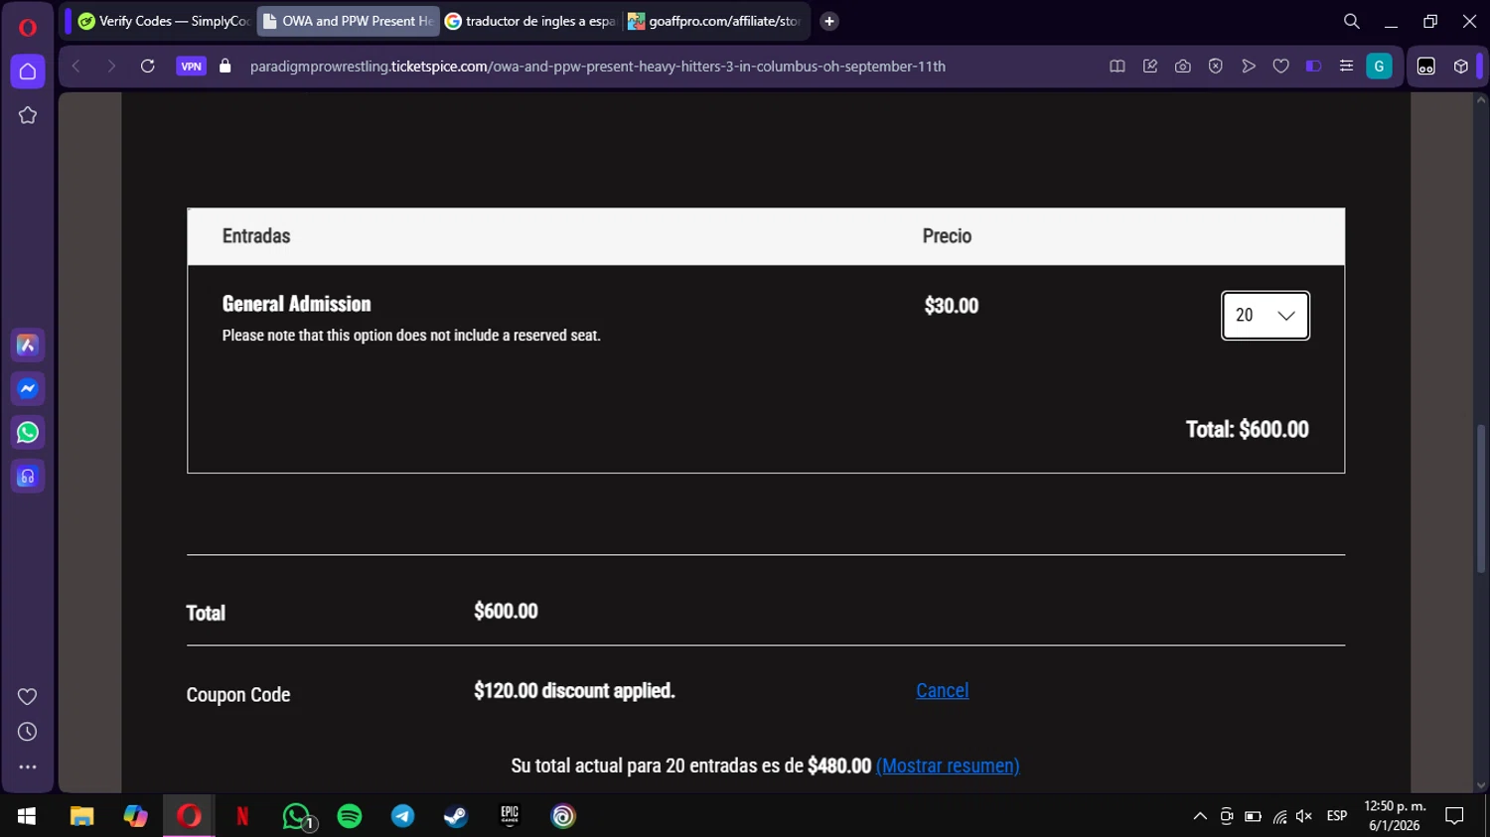
Task: Open ESP keyboard language selector
Action: (1337, 816)
